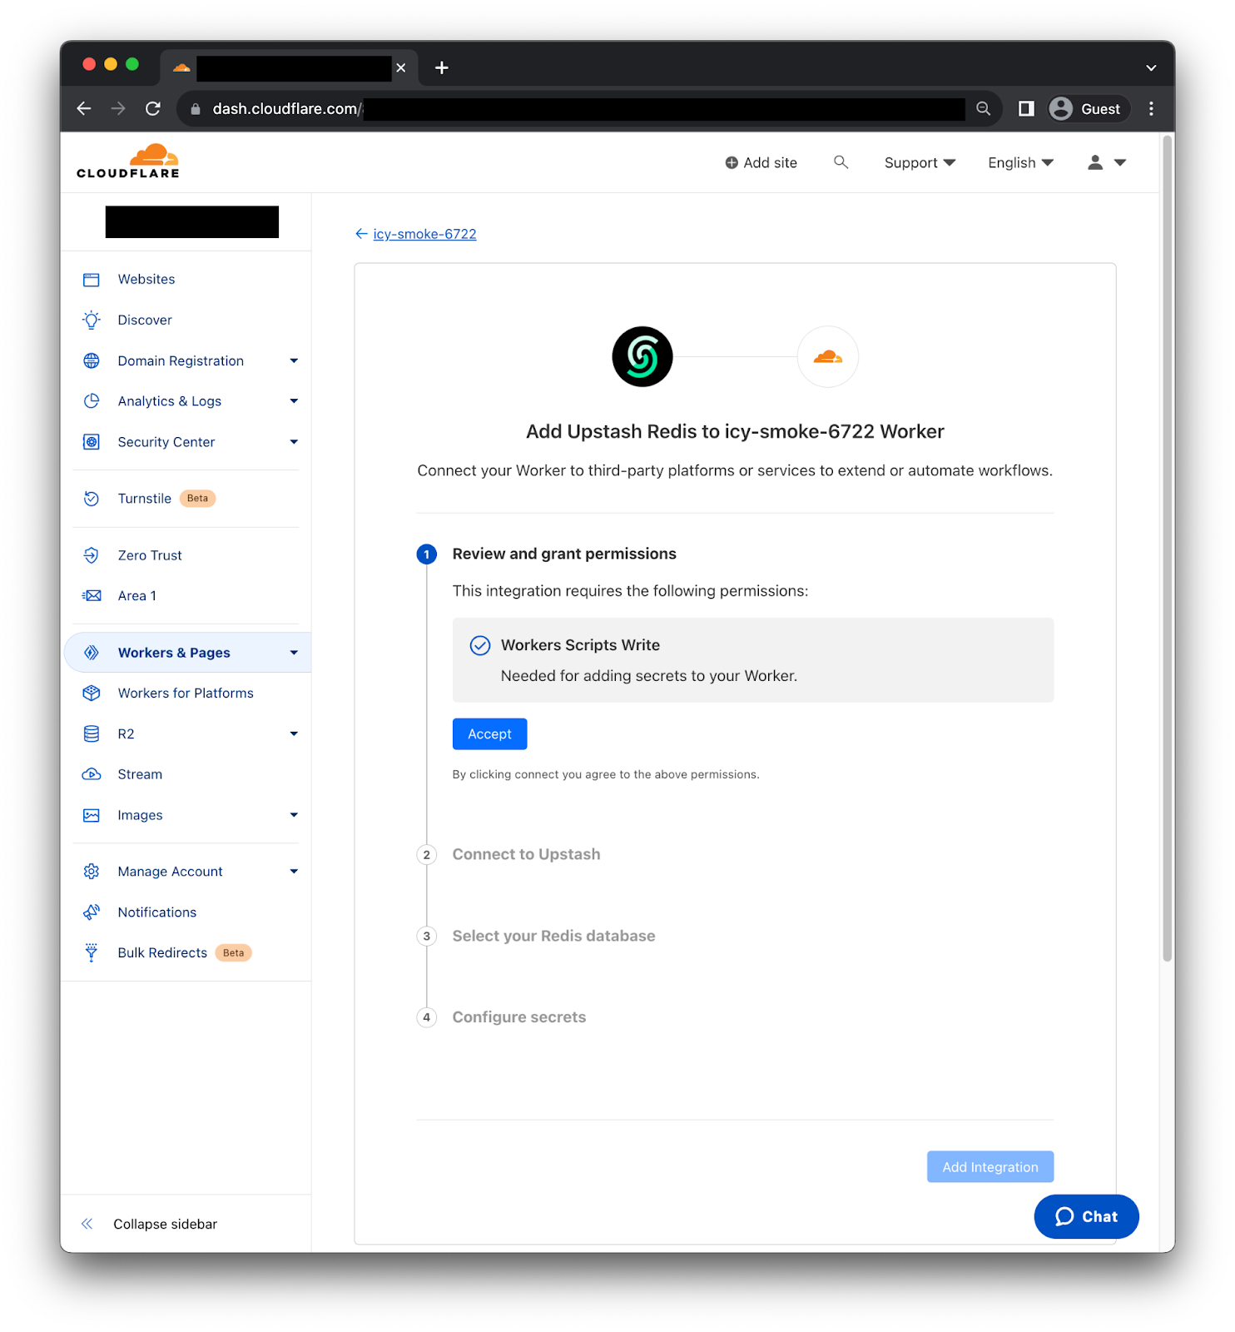Open the search magnifier icon in header

click(841, 162)
